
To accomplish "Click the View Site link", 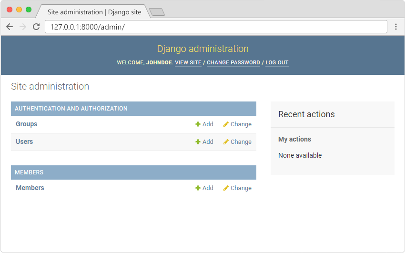I will [188, 62].
